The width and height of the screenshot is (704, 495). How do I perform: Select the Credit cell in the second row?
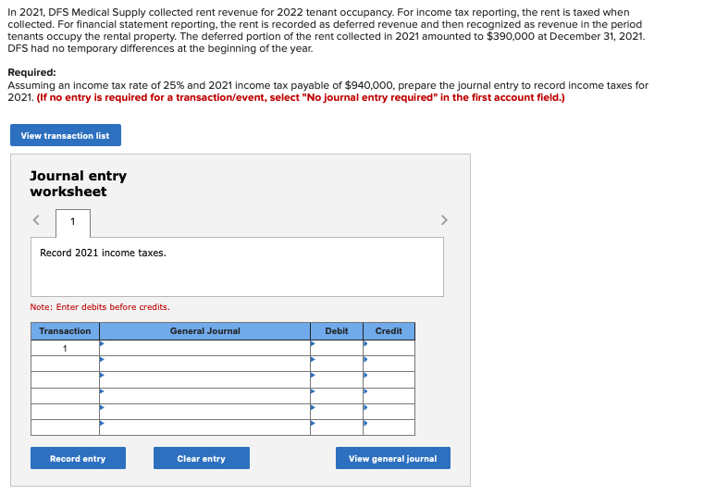pos(389,364)
